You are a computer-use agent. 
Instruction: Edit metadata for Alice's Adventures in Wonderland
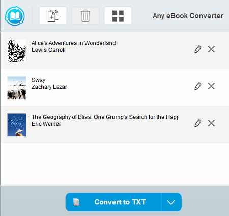(x=198, y=49)
